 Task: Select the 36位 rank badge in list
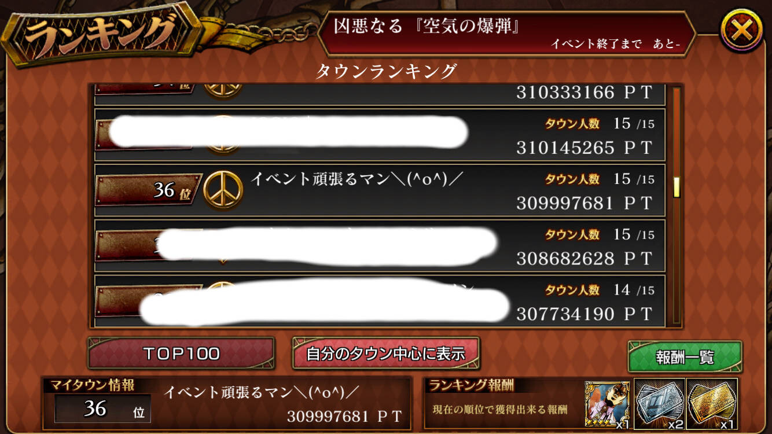148,190
